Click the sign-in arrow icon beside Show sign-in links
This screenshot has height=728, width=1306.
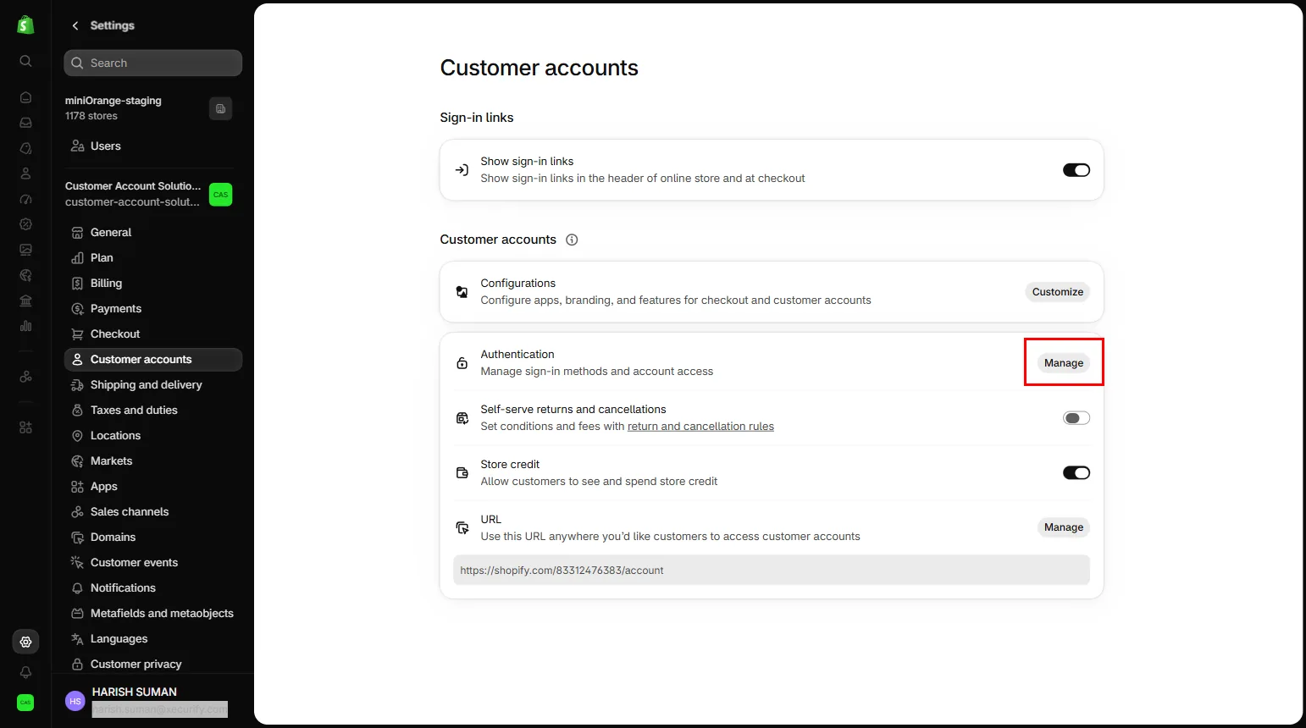click(462, 170)
